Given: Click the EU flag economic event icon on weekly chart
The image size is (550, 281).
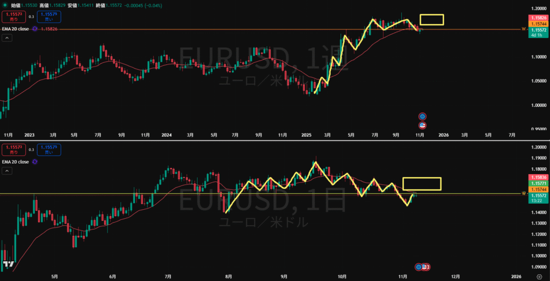Looking at the screenshot, I should (422, 116).
